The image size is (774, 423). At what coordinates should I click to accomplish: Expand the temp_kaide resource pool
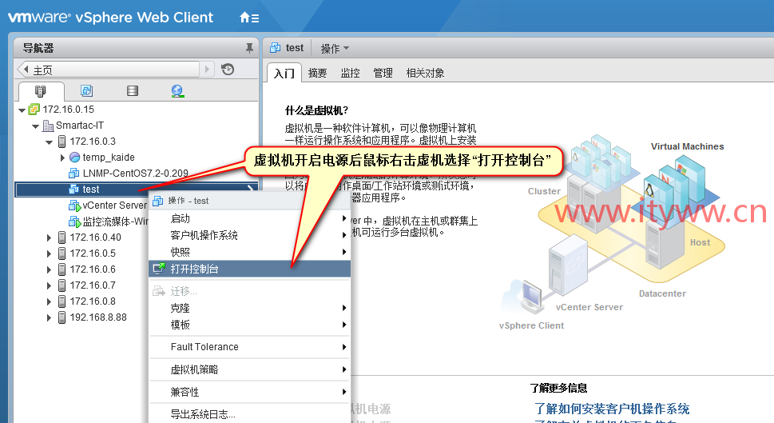[62, 158]
